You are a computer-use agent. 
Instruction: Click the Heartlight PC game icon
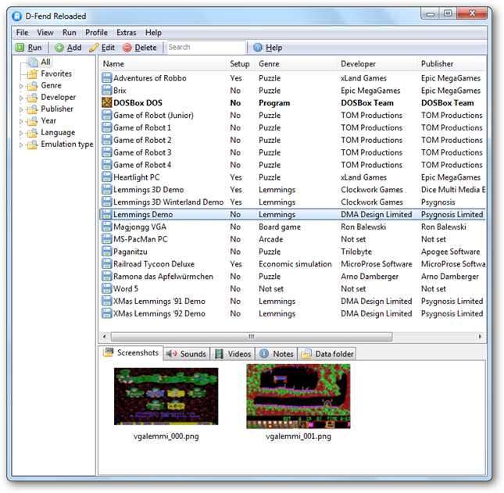click(107, 177)
